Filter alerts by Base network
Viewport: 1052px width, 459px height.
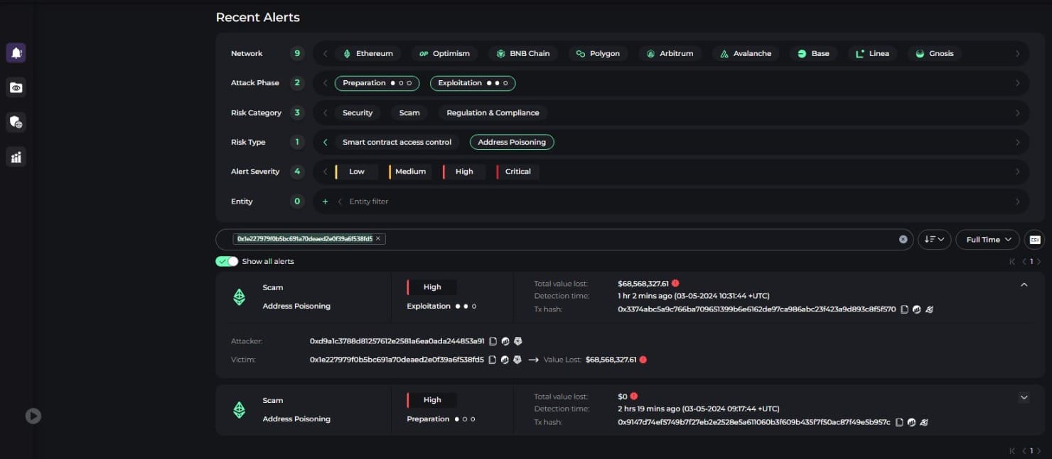point(813,53)
